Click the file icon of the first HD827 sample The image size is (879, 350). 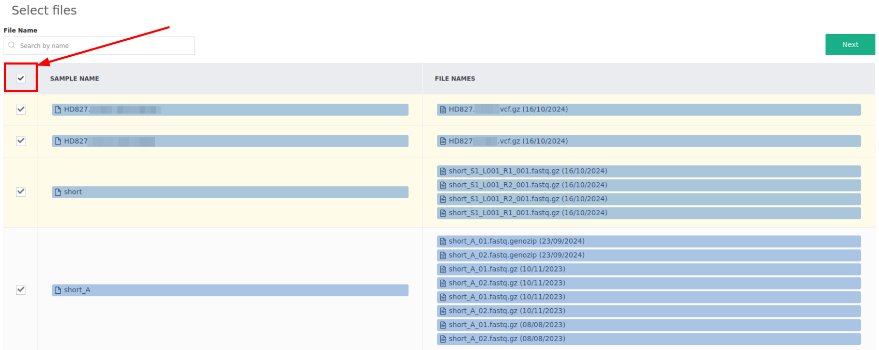(58, 109)
